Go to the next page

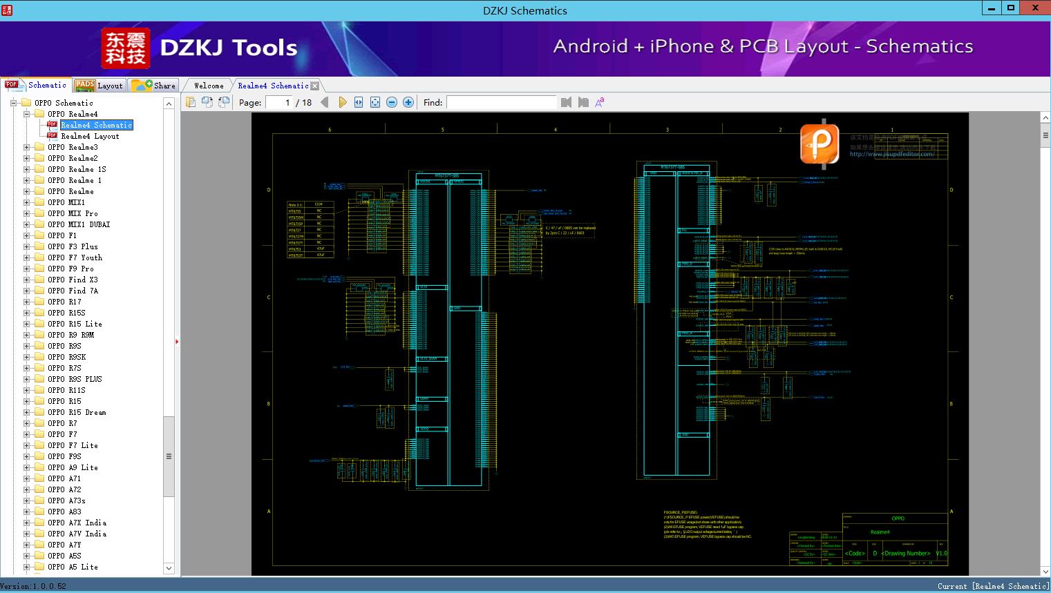click(x=342, y=102)
